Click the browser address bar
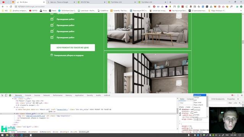 tap(81, 6)
